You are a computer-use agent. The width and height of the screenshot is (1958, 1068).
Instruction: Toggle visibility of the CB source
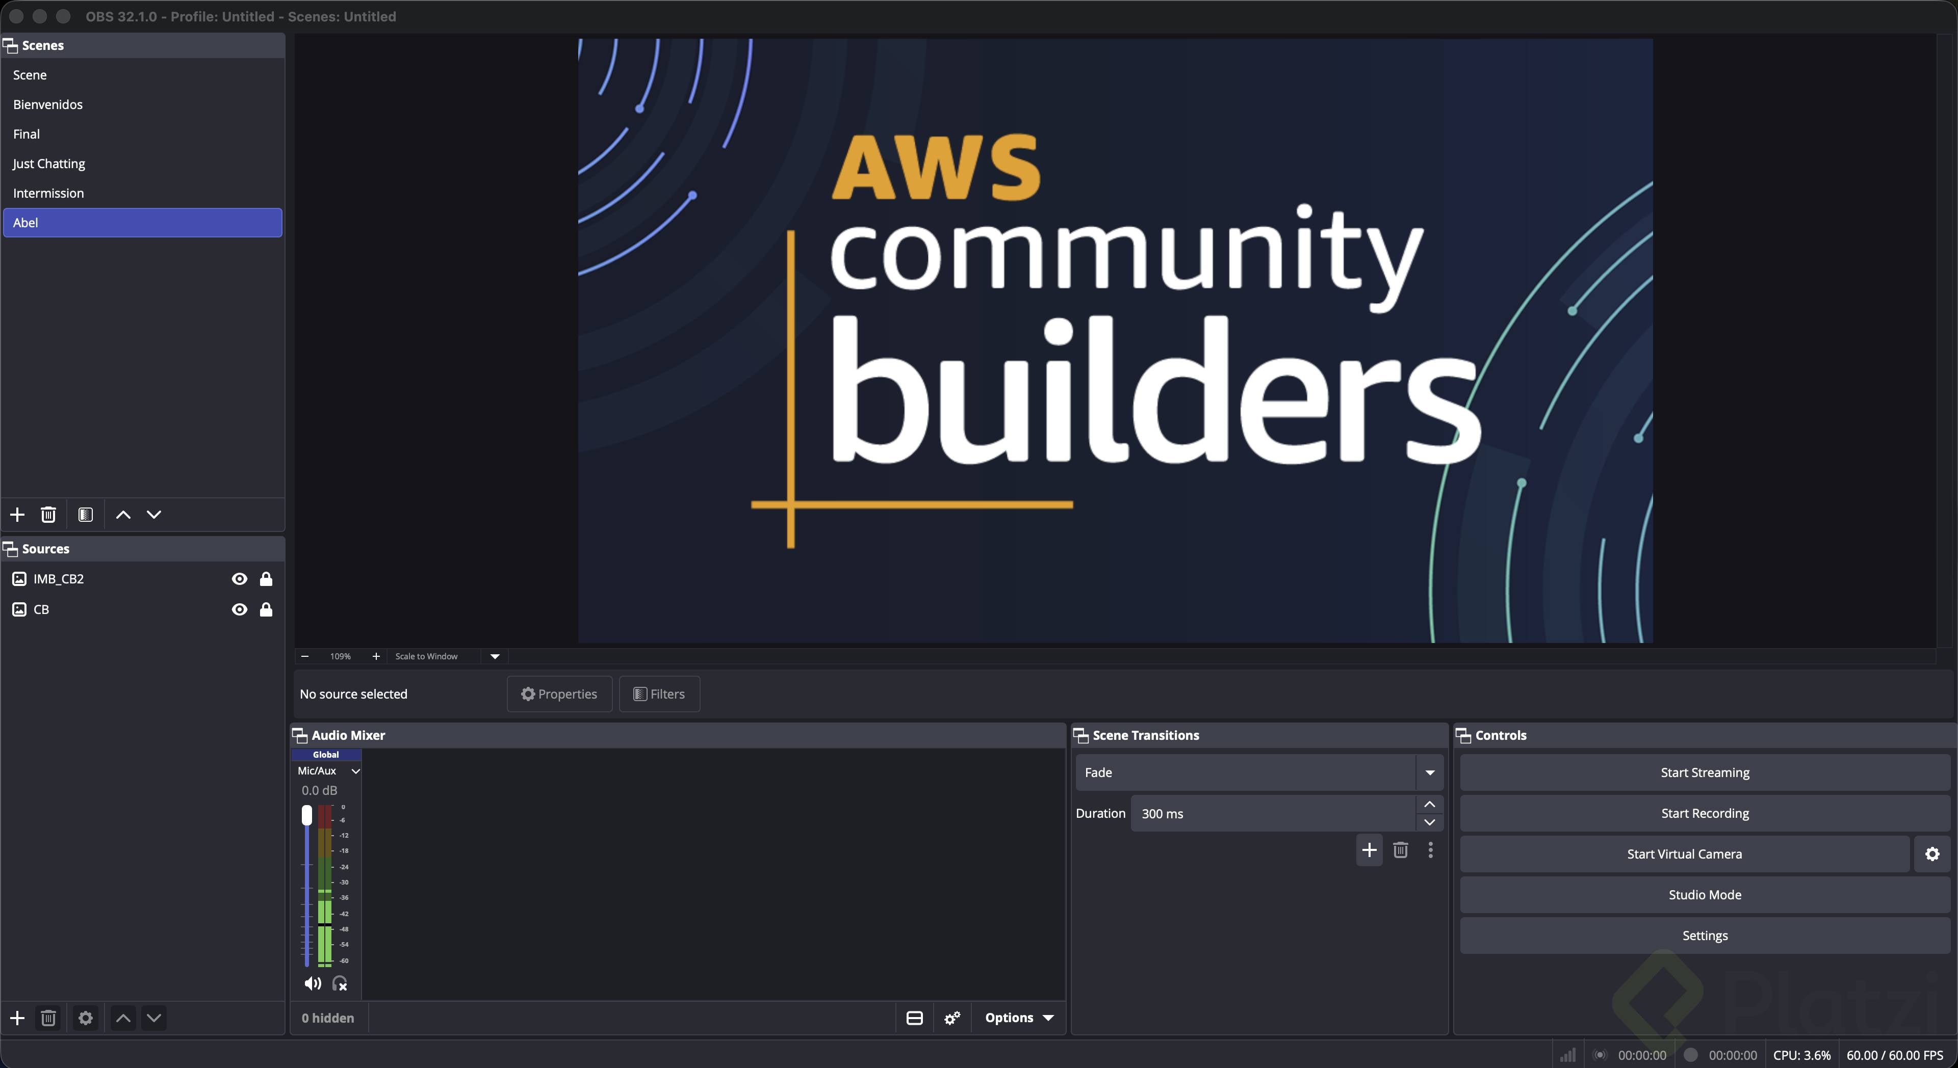tap(239, 609)
